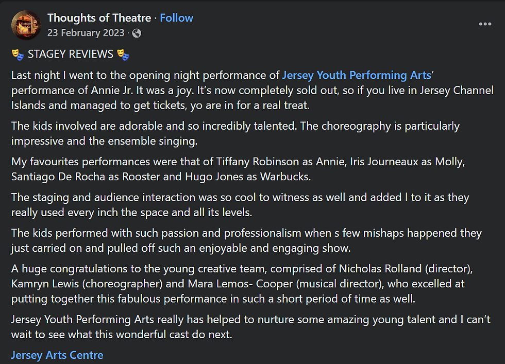The image size is (505, 364).
Task: Open the Thoughts of Theatre page name
Action: 99,18
